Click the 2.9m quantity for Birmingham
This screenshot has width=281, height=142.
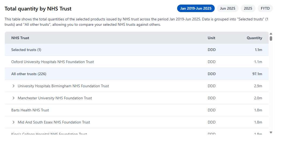pyautogui.click(x=258, y=86)
